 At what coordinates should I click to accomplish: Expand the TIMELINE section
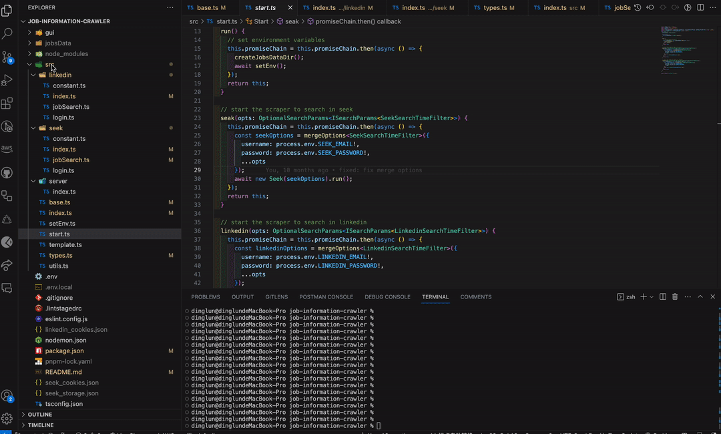(x=99, y=425)
